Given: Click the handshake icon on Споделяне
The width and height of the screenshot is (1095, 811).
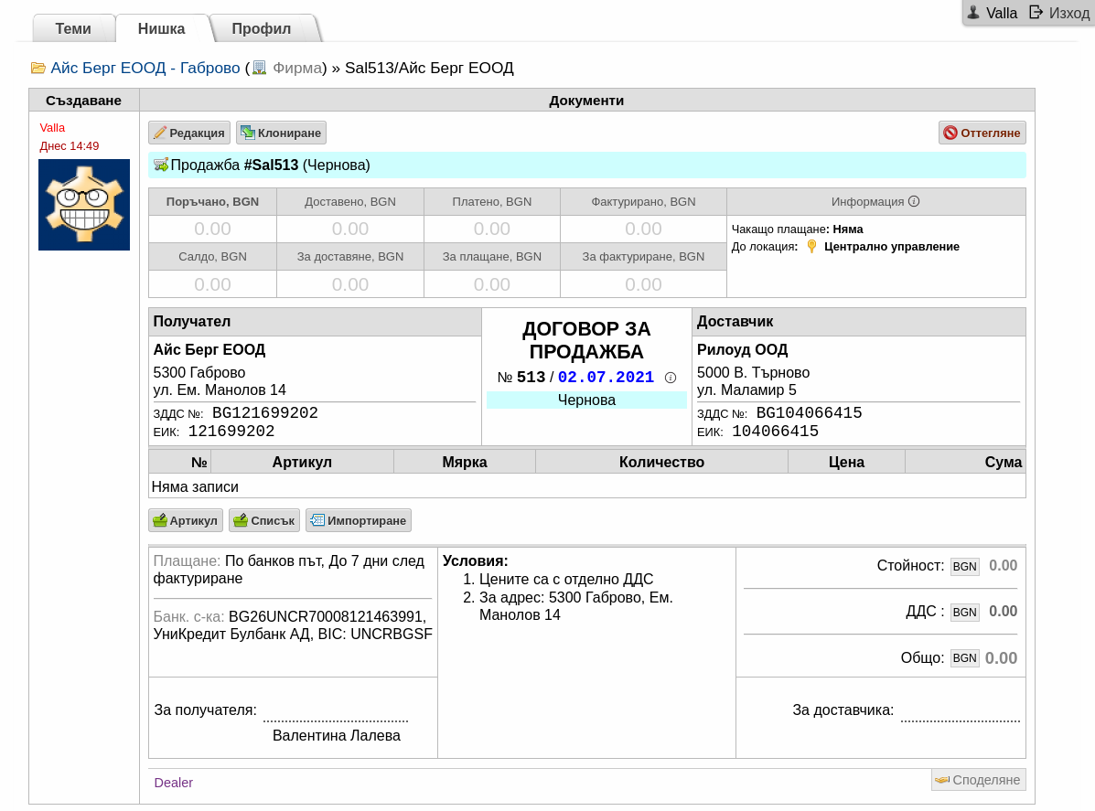Looking at the screenshot, I should coord(943,780).
